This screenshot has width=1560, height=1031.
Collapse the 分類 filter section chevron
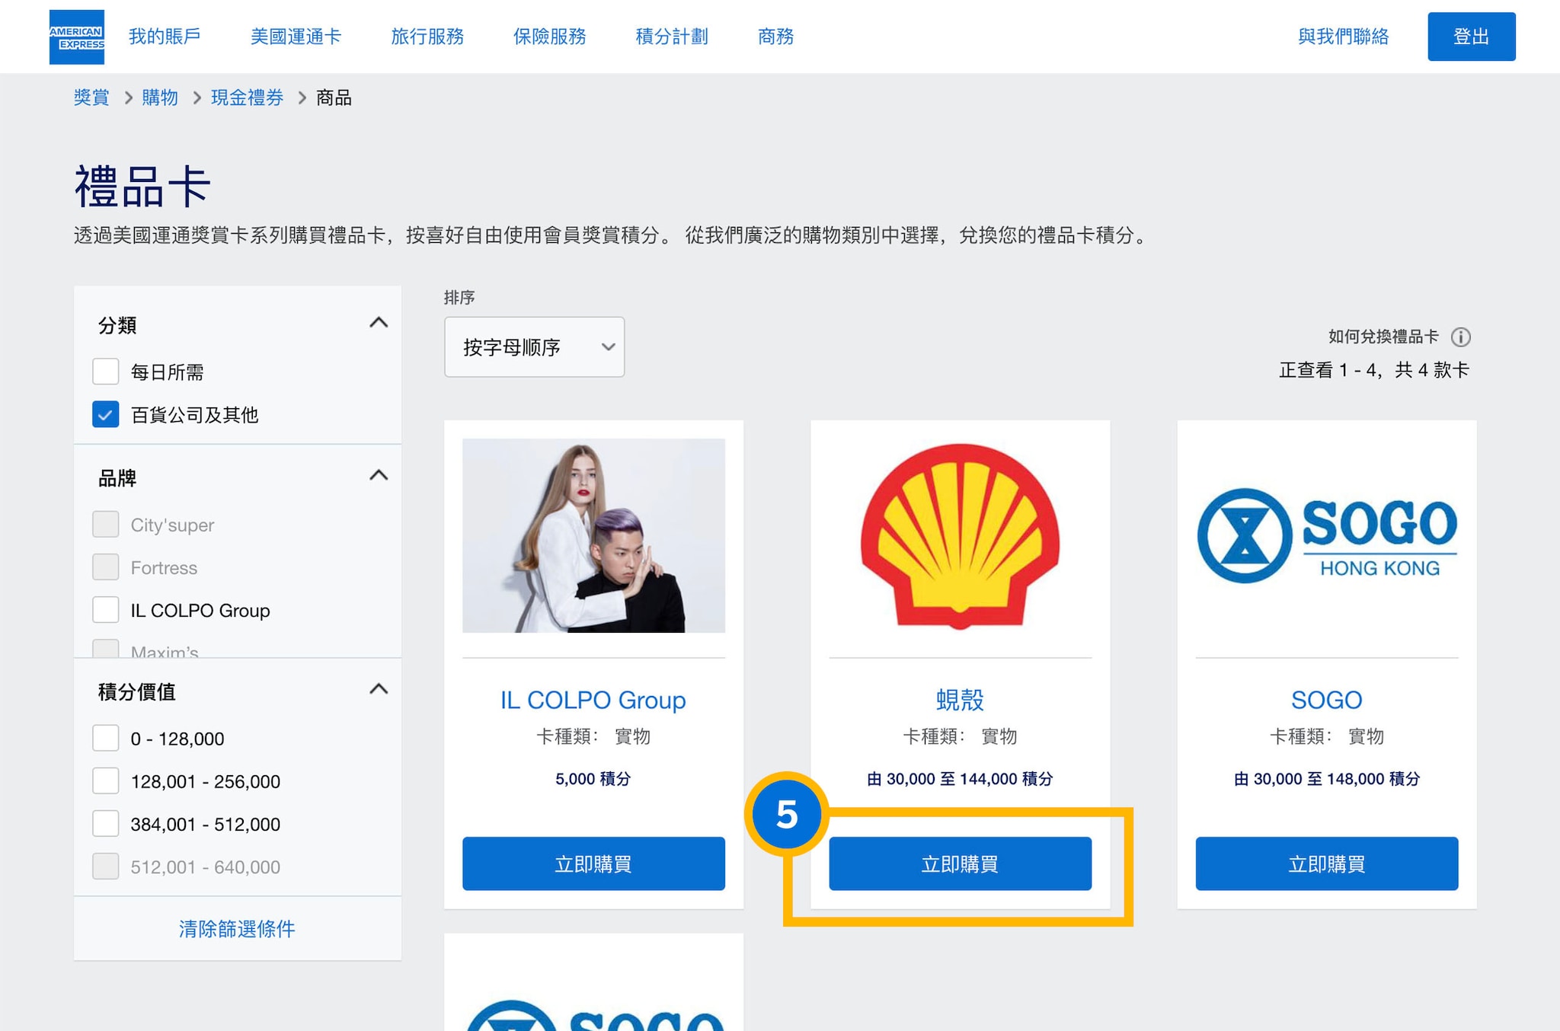[x=379, y=323]
